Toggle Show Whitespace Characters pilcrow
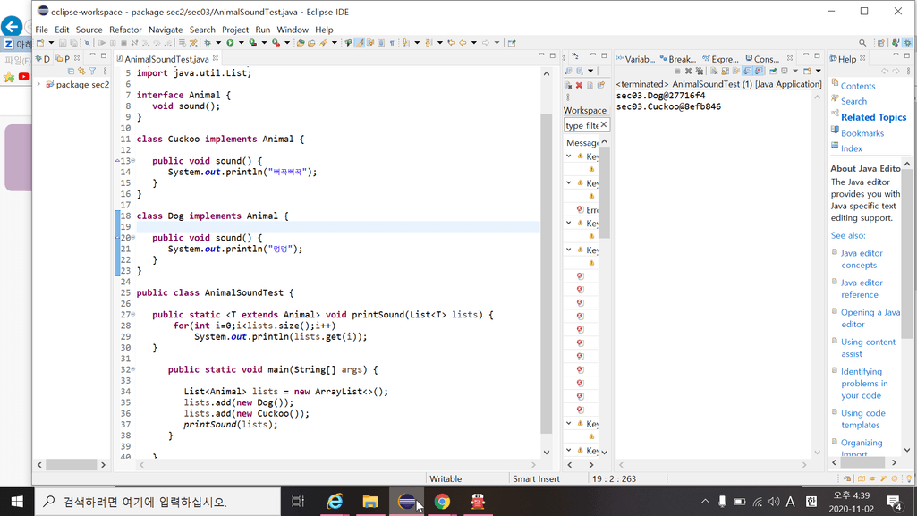 click(x=392, y=43)
